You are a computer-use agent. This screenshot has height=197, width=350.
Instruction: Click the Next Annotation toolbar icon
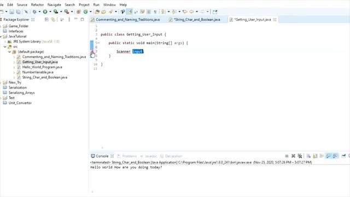point(163,11)
